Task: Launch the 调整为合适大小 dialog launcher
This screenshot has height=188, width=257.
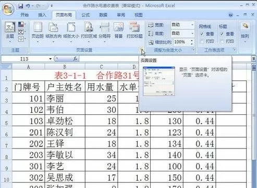Action: coord(193,50)
